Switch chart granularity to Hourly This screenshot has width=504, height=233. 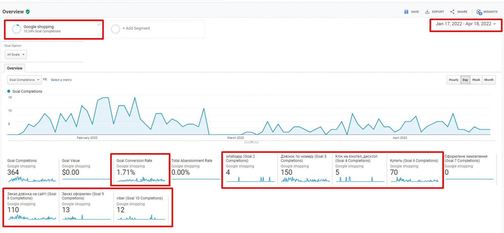click(453, 80)
